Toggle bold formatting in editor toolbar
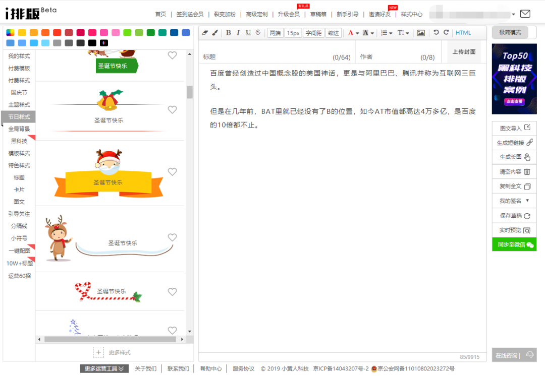The image size is (545, 376). pyautogui.click(x=228, y=33)
